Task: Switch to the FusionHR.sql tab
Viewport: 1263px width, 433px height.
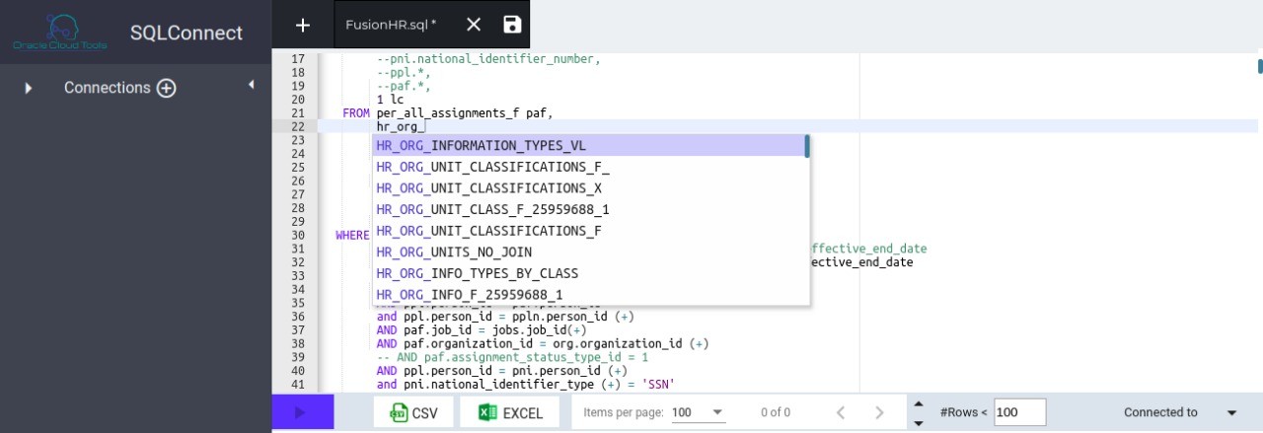Action: click(391, 25)
